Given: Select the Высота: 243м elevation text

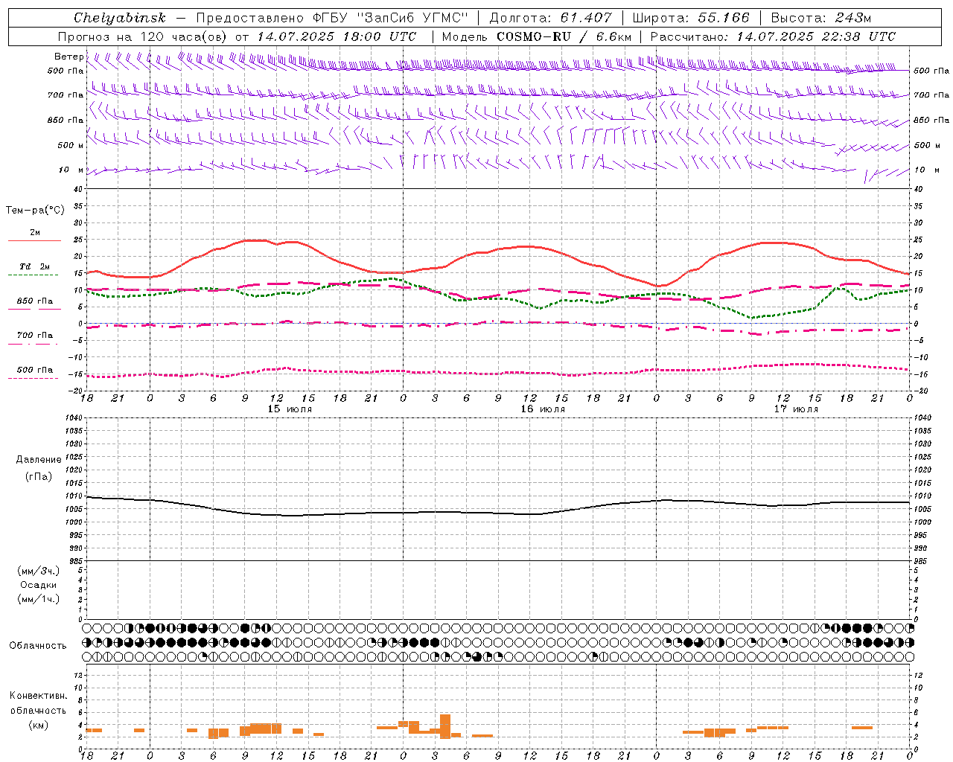Looking at the screenshot, I should coord(821,18).
